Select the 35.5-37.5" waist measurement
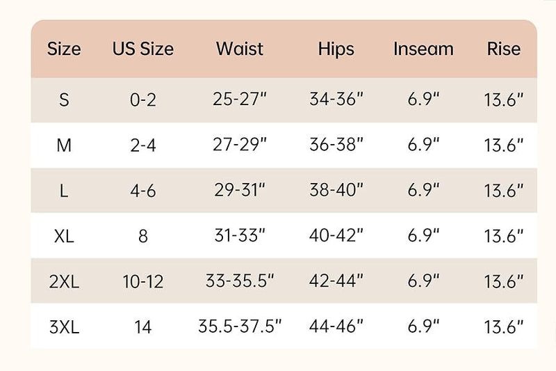556x371 pixels. pyautogui.click(x=240, y=326)
